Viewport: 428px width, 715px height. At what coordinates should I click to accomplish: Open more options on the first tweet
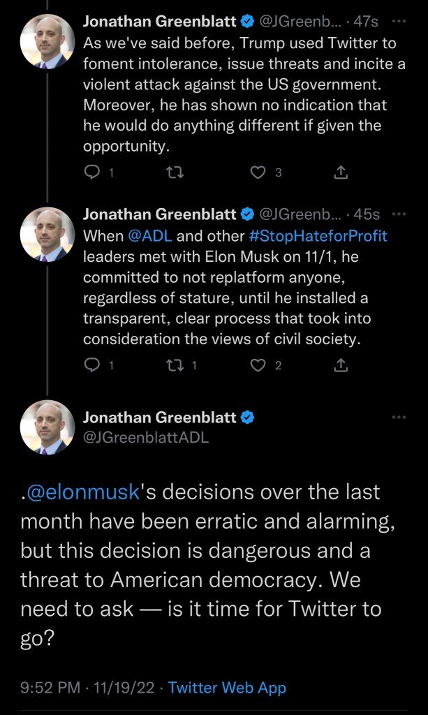399,22
